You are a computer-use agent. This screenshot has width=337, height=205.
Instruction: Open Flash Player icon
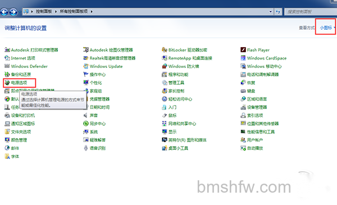pos(243,50)
